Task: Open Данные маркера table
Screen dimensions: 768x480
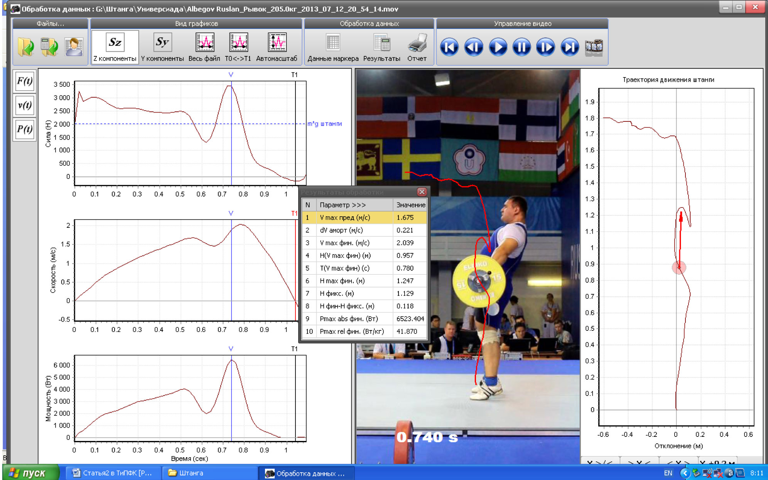Action: (x=333, y=42)
